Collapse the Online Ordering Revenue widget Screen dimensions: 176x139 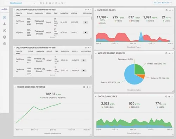pos(15,87)
